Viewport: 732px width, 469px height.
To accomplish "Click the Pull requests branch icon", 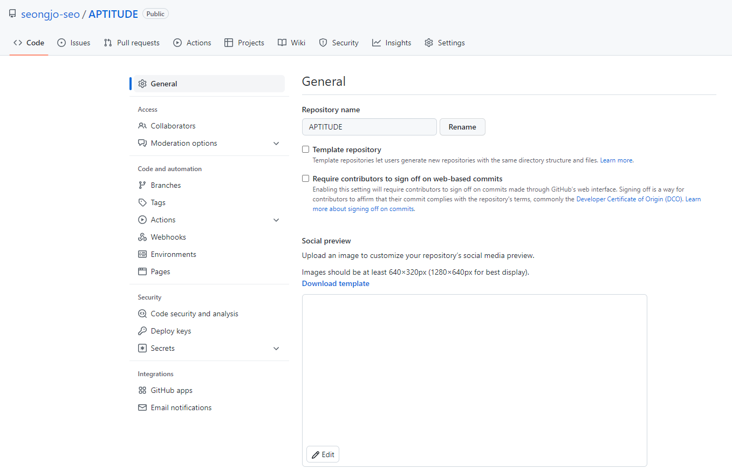I will click(108, 43).
